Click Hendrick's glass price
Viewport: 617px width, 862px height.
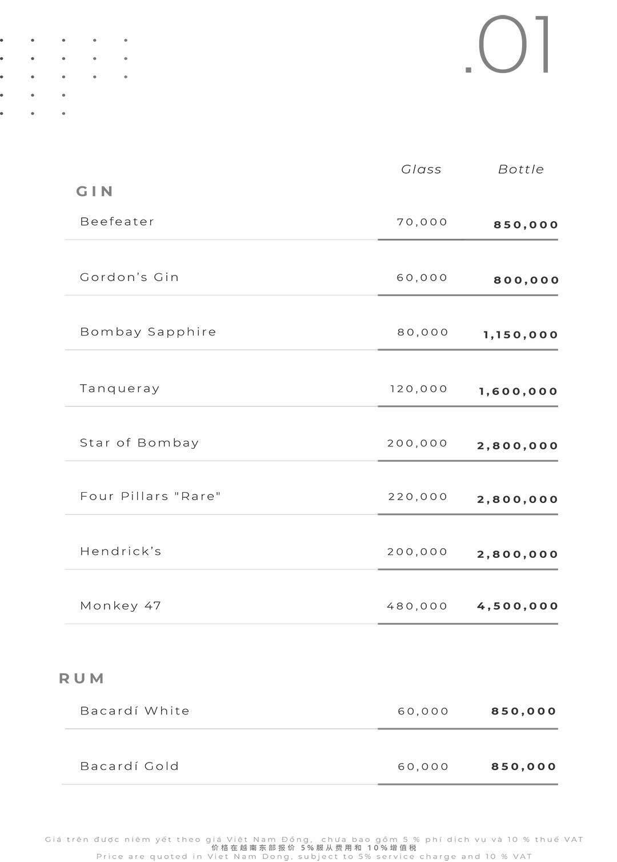[417, 552]
